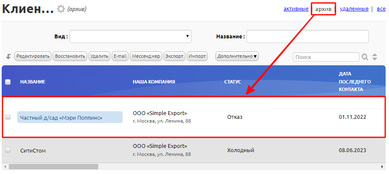Click the scrollbar's left arrow
Screen dimensions: 389x174
point(4,166)
